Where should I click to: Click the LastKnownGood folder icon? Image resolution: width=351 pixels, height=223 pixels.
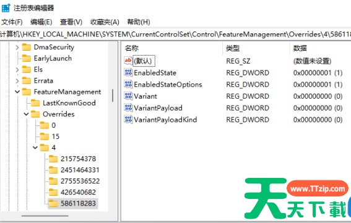pyautogui.click(x=35, y=103)
